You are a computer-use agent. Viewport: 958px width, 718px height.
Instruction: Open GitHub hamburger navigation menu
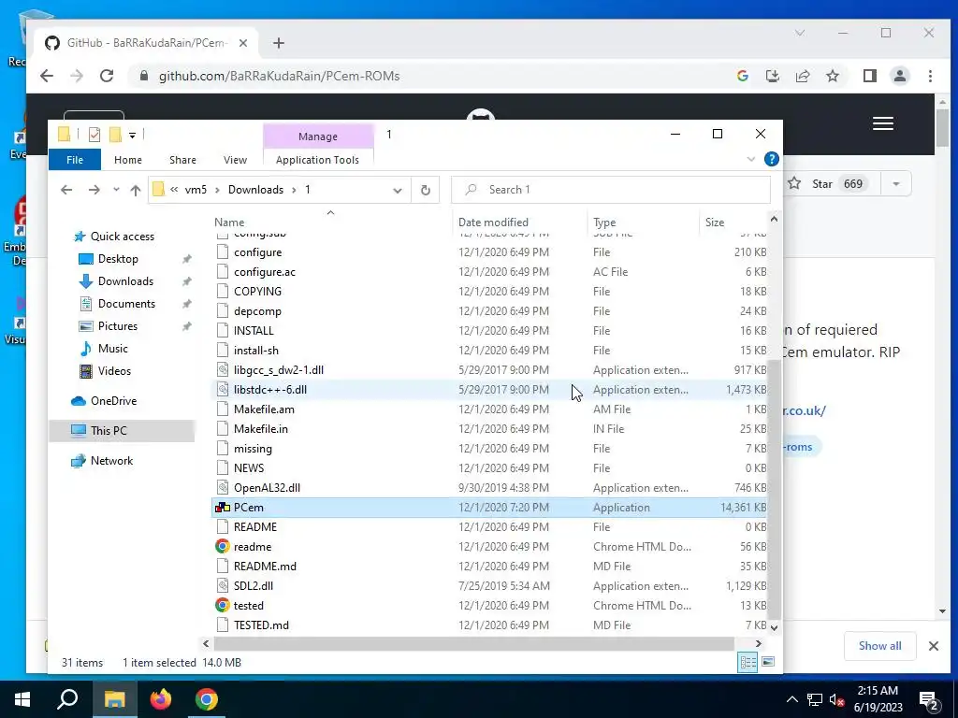[x=883, y=124]
